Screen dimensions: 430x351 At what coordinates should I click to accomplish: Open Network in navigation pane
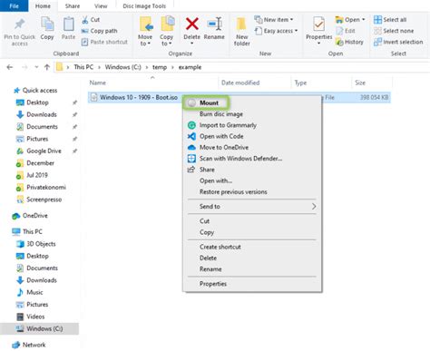34,345
